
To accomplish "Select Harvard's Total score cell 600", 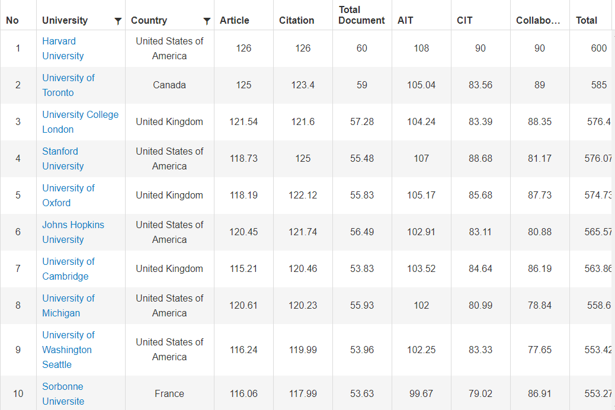I will [x=598, y=49].
